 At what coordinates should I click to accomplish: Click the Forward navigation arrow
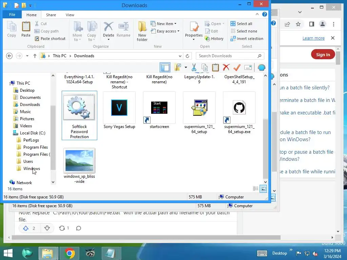point(19,56)
